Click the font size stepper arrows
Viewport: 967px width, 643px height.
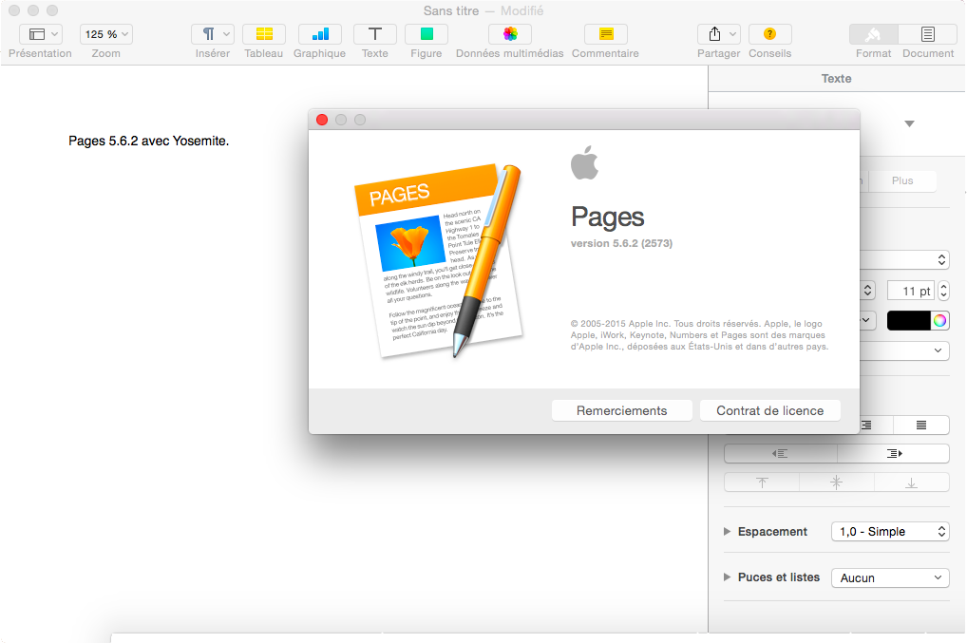[x=943, y=291]
